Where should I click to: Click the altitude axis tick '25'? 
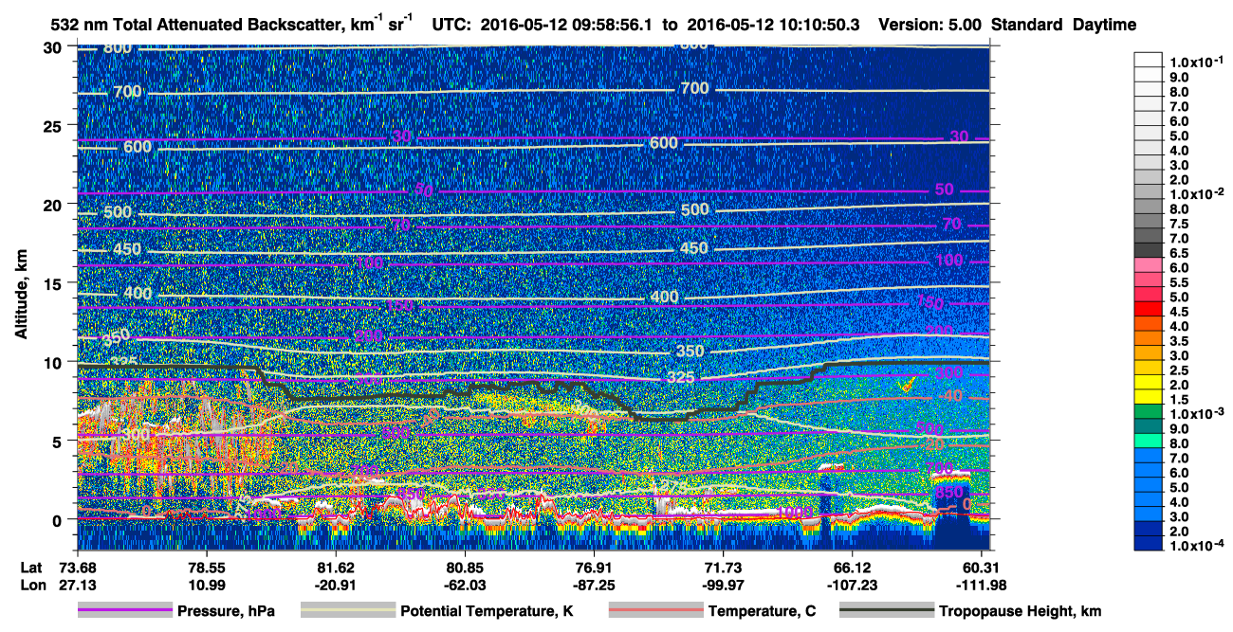[x=55, y=126]
